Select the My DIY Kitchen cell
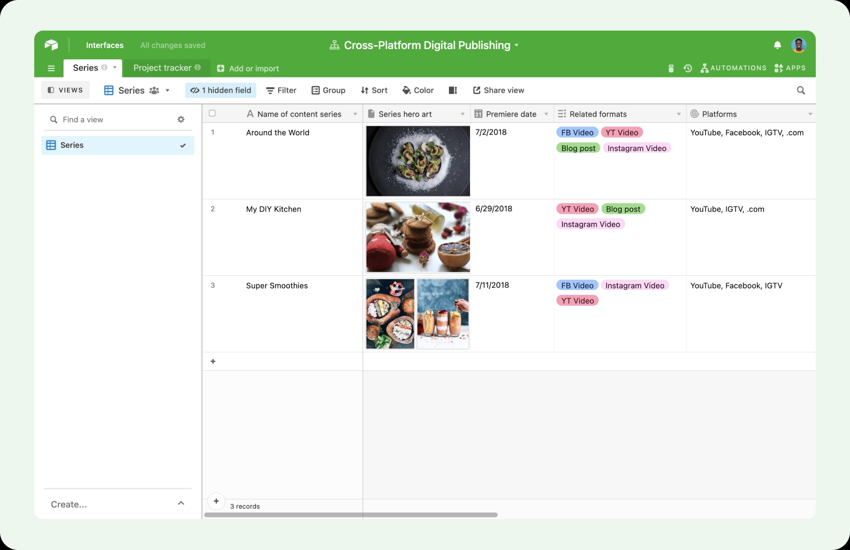The width and height of the screenshot is (850, 550). click(x=283, y=238)
